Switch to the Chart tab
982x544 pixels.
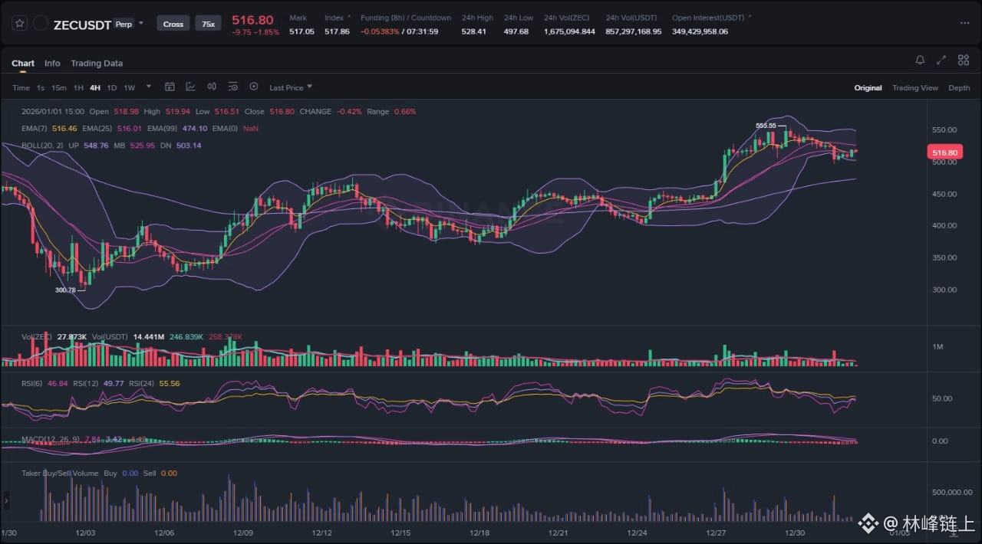click(23, 64)
